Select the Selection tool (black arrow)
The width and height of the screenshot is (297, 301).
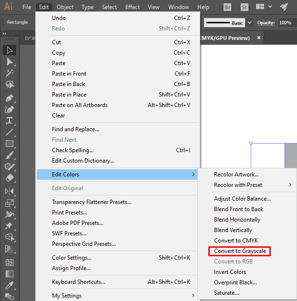point(10,50)
